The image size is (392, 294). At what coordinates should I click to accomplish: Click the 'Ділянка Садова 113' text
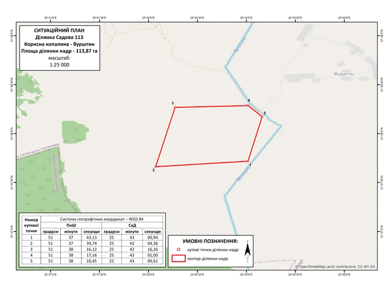pyautogui.click(x=59, y=37)
